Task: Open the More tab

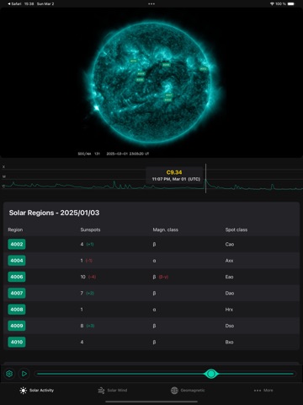Action: coord(263,391)
